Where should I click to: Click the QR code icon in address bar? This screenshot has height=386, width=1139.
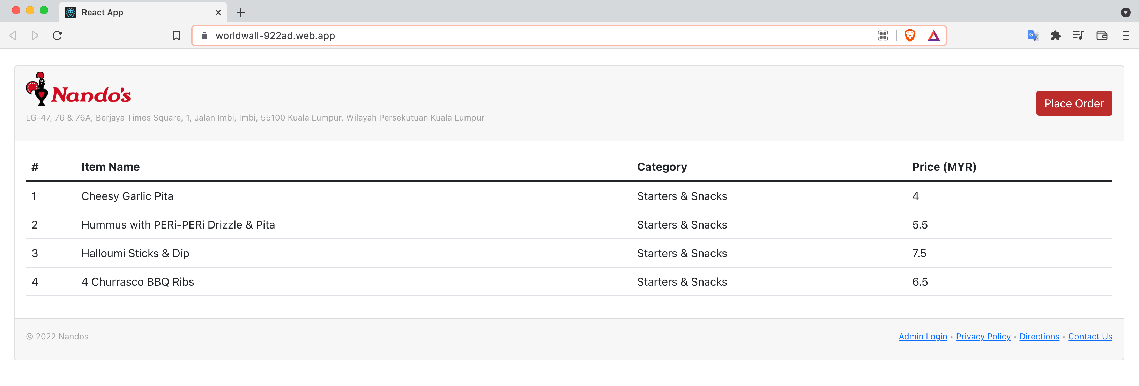[x=883, y=35]
